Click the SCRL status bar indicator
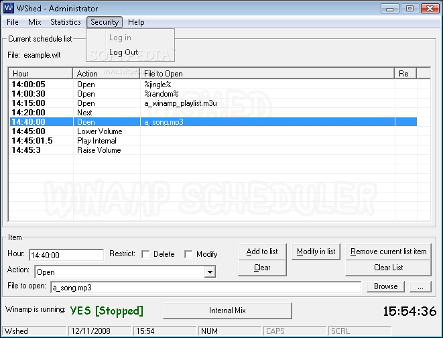Viewport: 443px width, 338px height. click(360, 331)
